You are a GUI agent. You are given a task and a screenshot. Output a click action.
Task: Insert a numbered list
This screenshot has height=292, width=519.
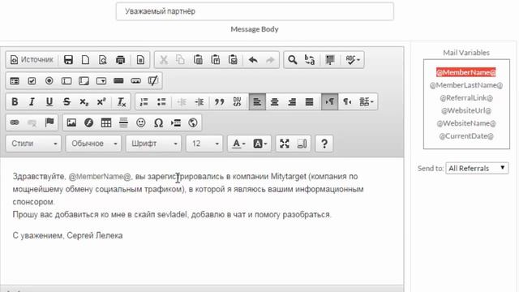[x=144, y=102]
